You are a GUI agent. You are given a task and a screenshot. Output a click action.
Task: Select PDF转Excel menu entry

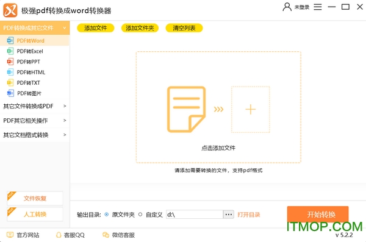[35, 51]
